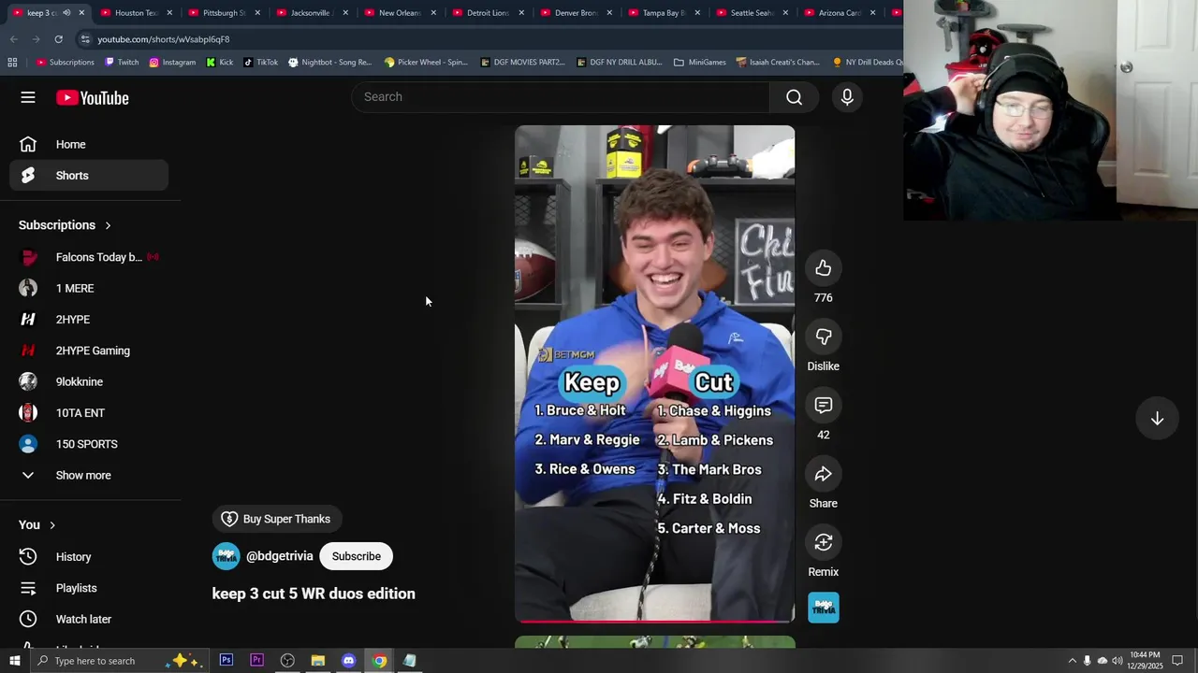Open Discord from the taskbar

point(348,661)
